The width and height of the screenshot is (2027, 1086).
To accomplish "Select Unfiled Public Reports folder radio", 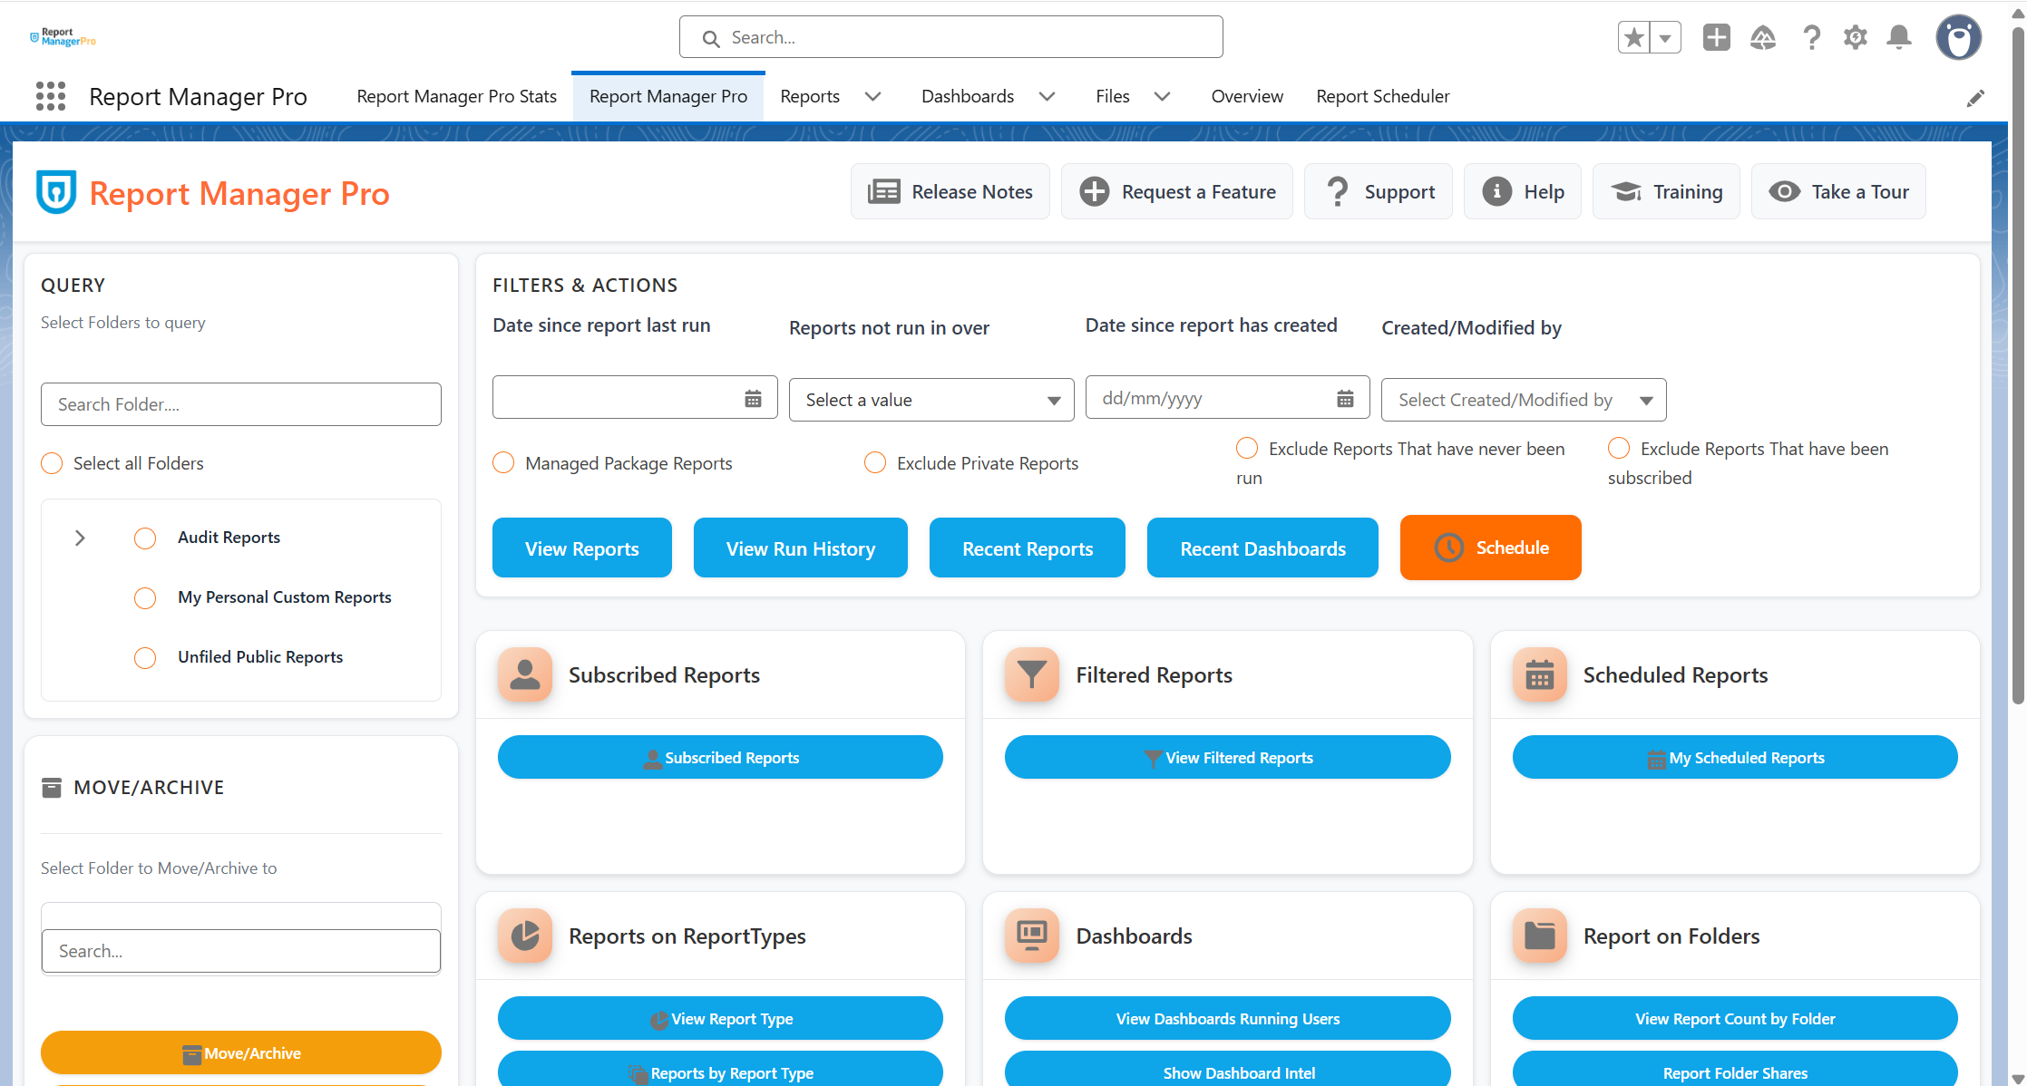I will coord(145,658).
